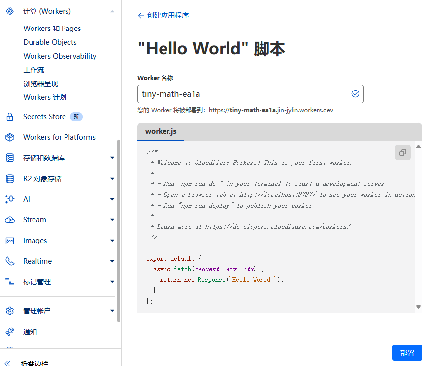The image size is (424, 366).
Task: Go back to 创建应用程序
Action: click(168, 15)
